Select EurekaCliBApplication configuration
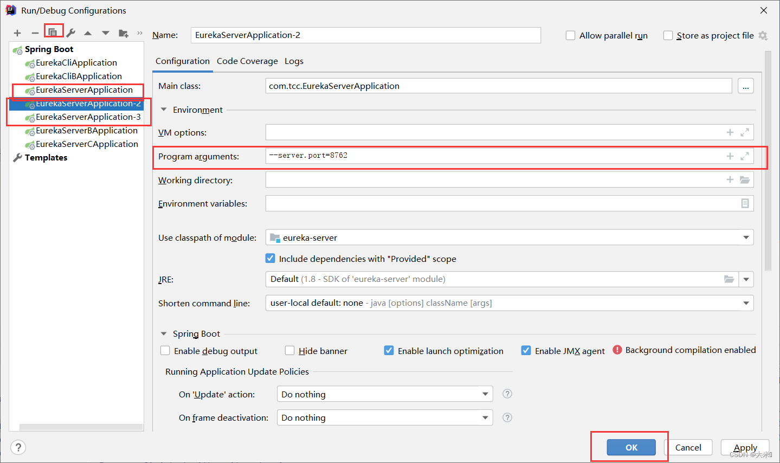 (x=79, y=76)
